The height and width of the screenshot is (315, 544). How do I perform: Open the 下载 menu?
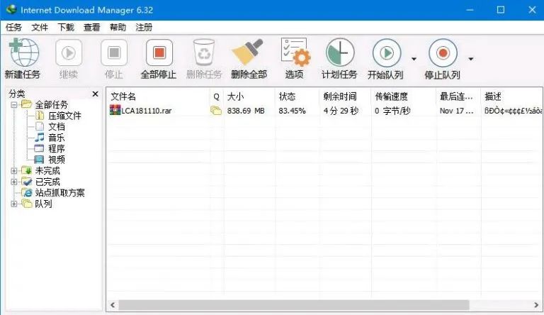tap(66, 27)
